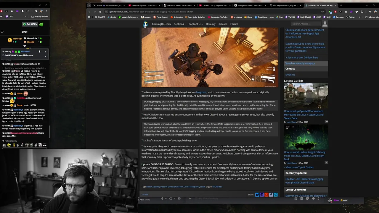Collapse the Kick chat panel
Viewport: 379px width, 213px height.
click(2, 32)
